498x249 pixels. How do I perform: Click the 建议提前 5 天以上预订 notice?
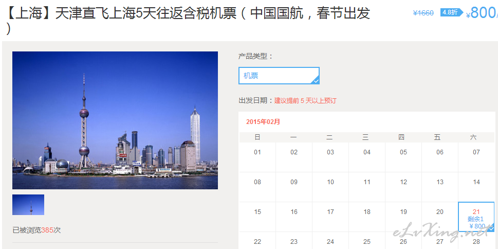click(305, 101)
